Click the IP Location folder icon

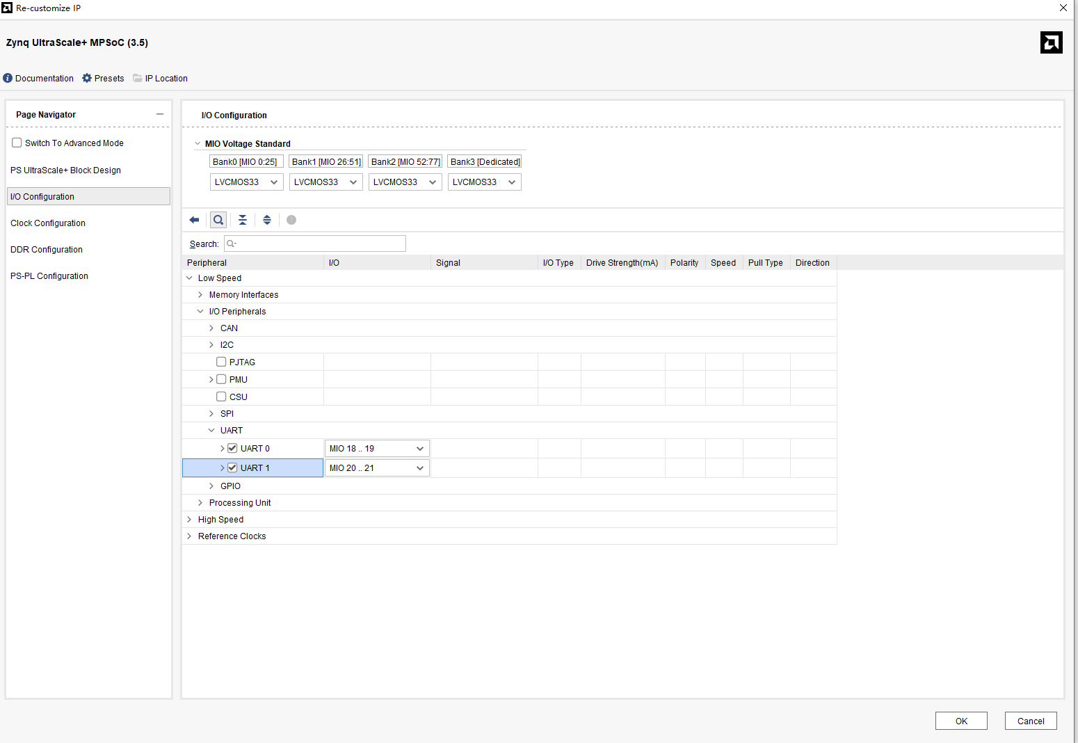point(138,78)
